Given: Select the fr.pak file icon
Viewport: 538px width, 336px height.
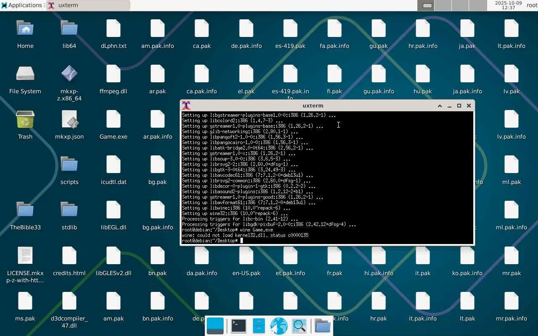Looking at the screenshot, I should 335,256.
